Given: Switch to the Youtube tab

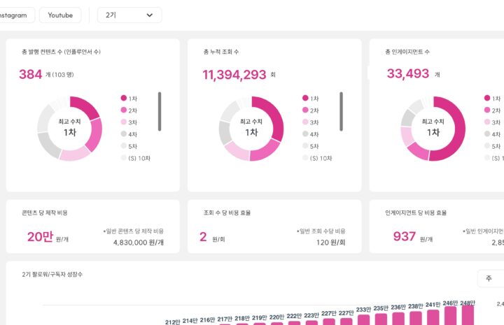Looking at the screenshot, I should pyautogui.click(x=60, y=15).
